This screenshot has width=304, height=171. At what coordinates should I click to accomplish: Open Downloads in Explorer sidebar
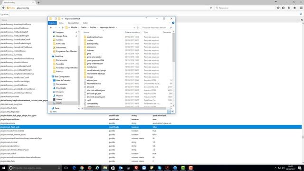coord(61,88)
